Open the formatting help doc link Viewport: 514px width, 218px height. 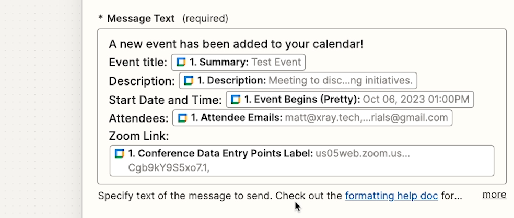pyautogui.click(x=391, y=196)
